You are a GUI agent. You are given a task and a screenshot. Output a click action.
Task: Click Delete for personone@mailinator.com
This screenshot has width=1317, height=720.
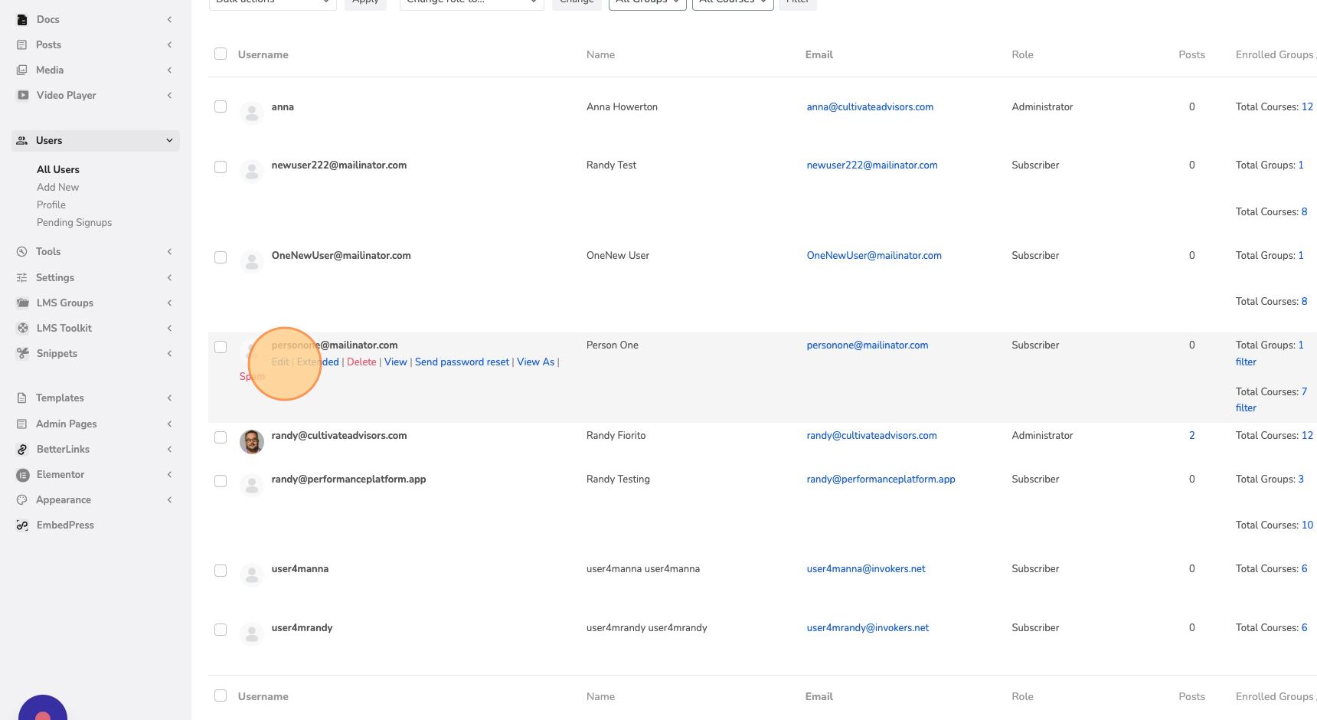(361, 362)
